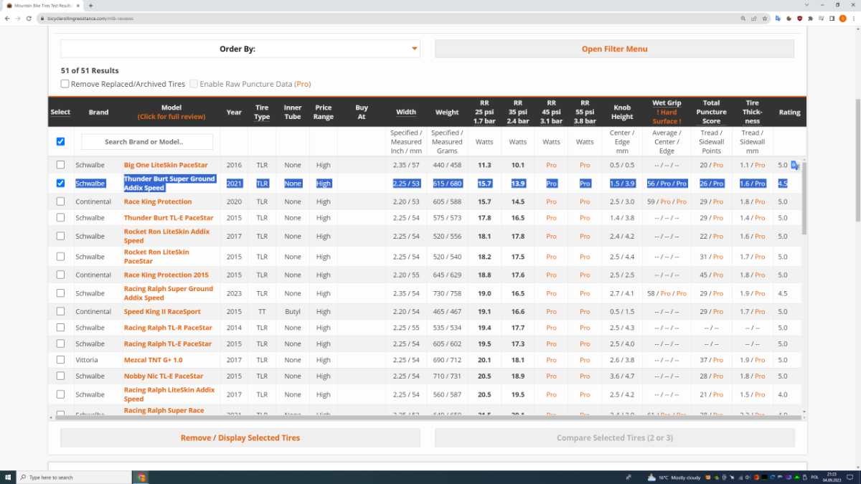Open the media control playlist icon
The image size is (861, 484).
coord(821,18)
